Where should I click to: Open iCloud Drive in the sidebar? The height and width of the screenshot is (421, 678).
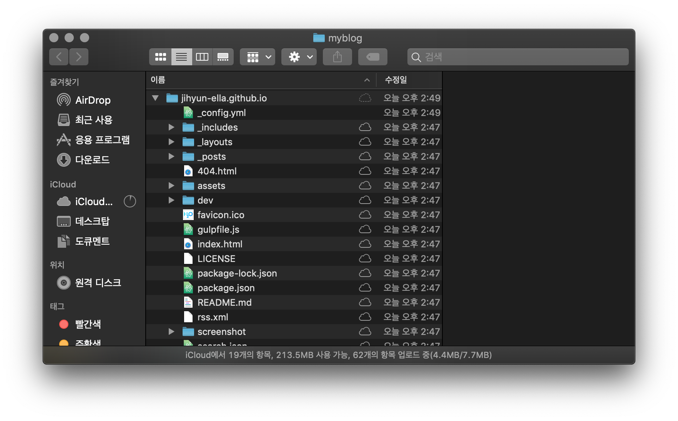(x=85, y=202)
